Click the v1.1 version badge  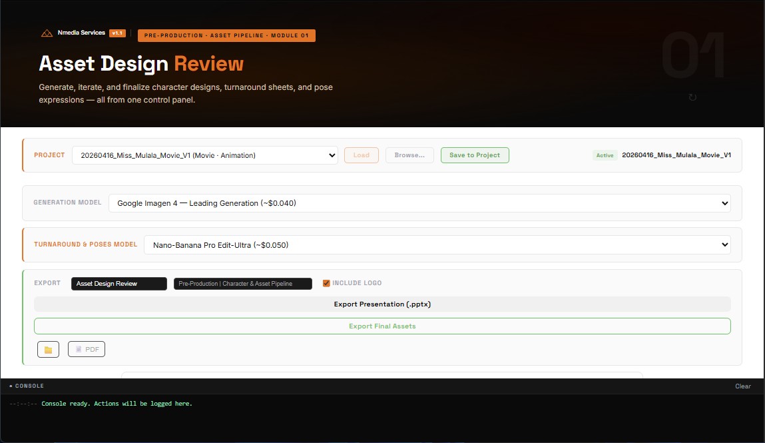(x=117, y=33)
